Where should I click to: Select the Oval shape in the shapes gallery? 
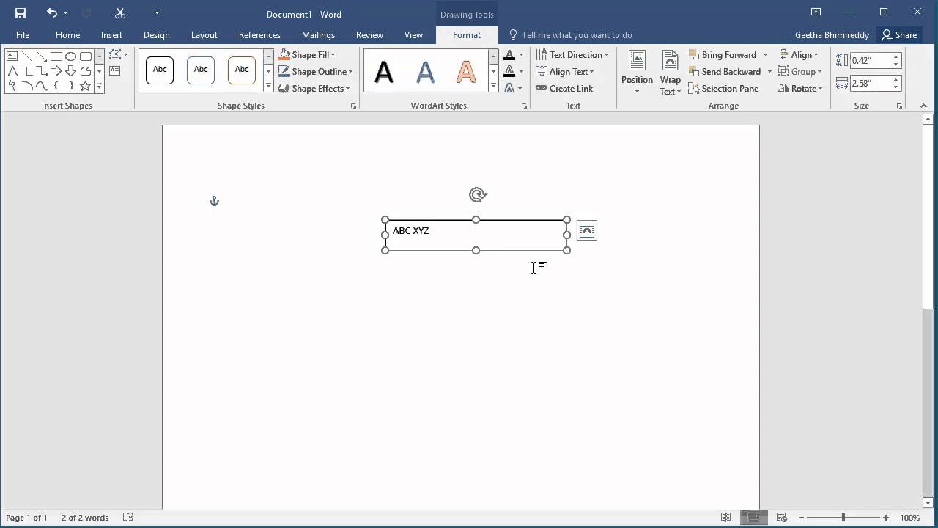(x=71, y=56)
